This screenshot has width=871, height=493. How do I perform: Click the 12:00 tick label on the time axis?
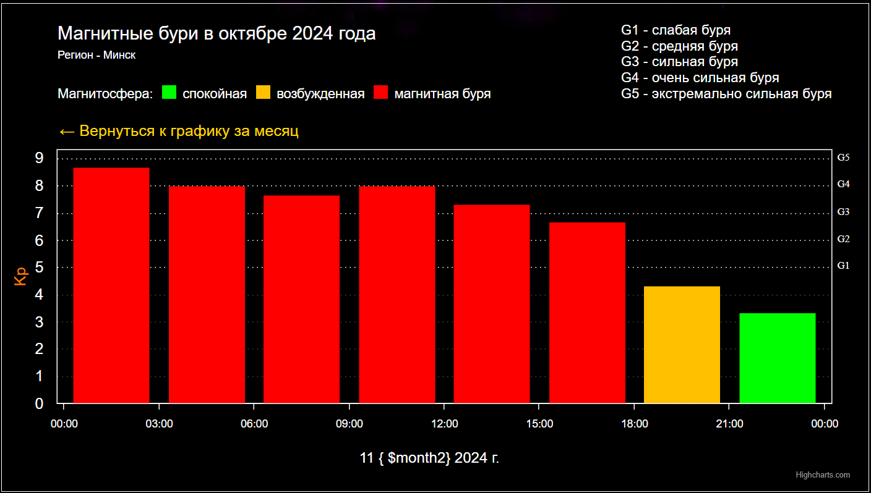point(444,424)
